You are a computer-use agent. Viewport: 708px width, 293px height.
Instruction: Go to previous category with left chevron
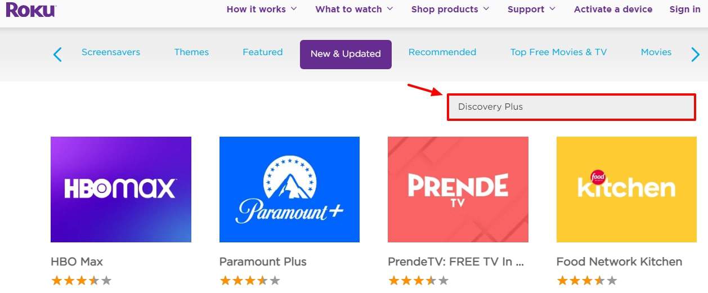pos(57,54)
